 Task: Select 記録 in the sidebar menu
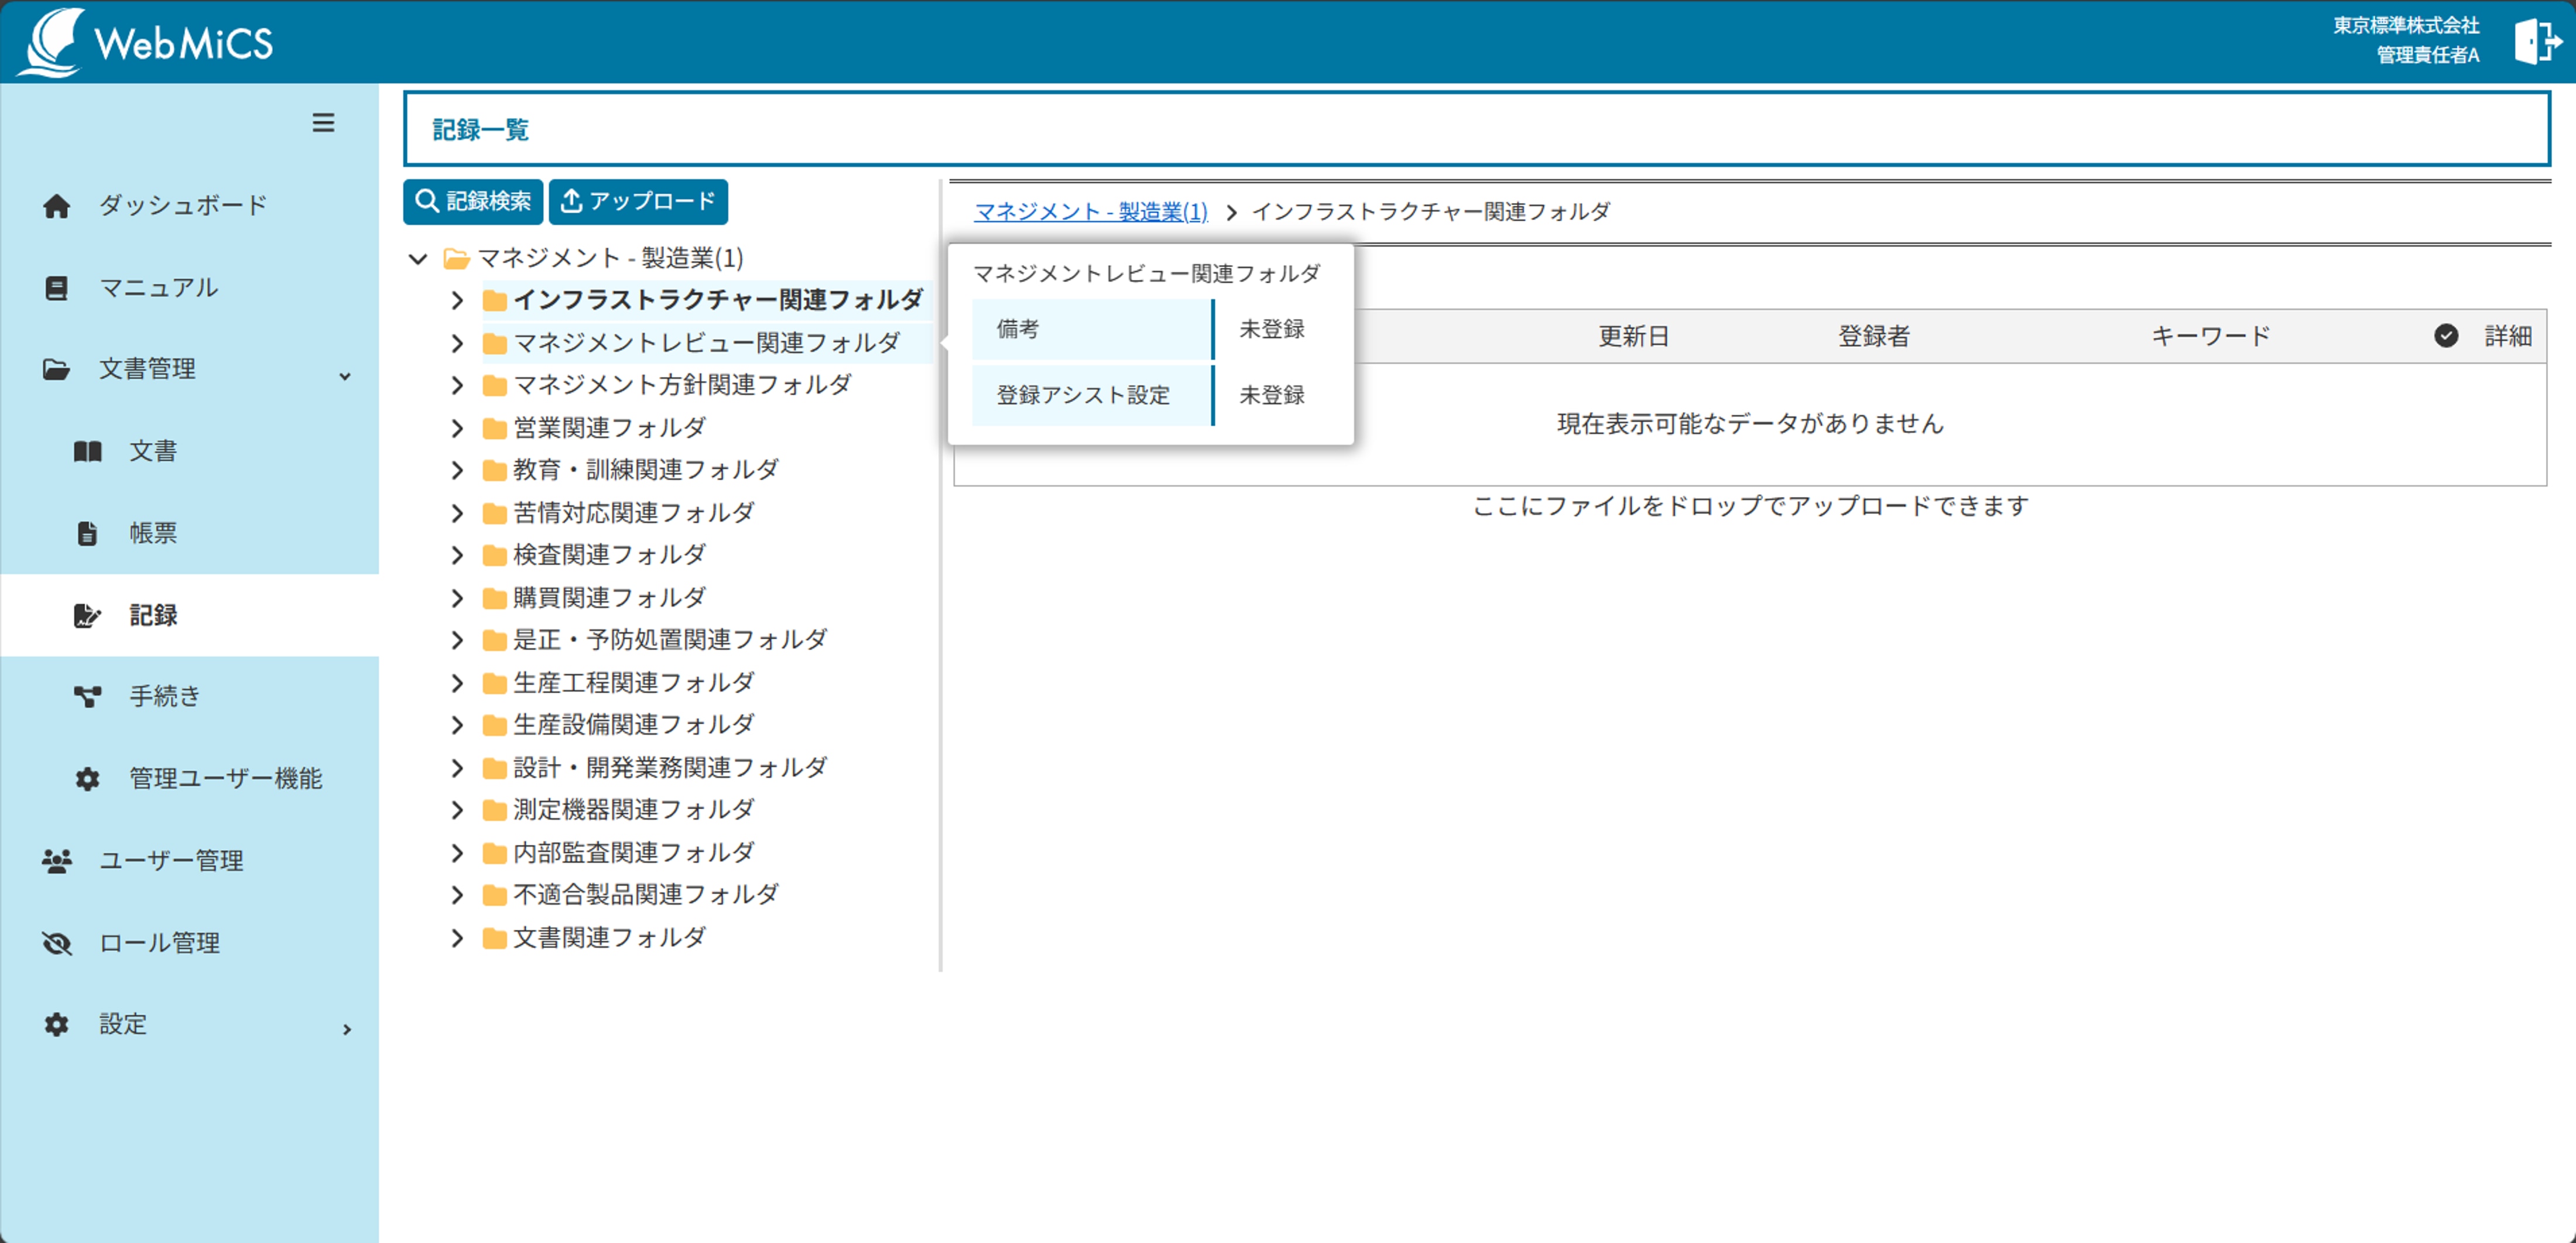[153, 615]
